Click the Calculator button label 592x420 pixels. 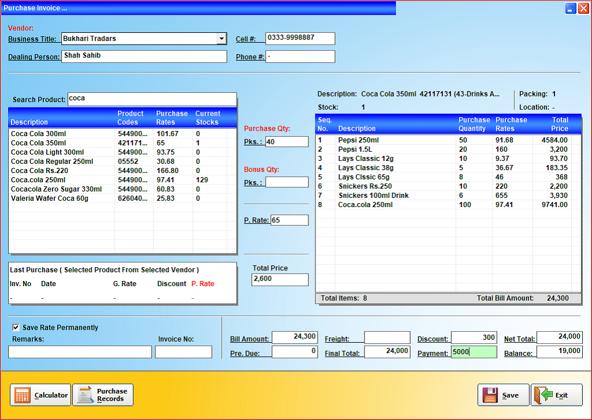pos(51,395)
